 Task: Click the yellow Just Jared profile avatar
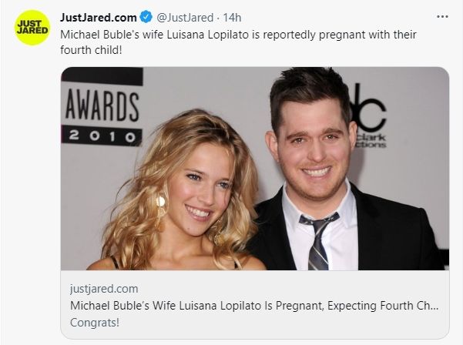coord(32,28)
